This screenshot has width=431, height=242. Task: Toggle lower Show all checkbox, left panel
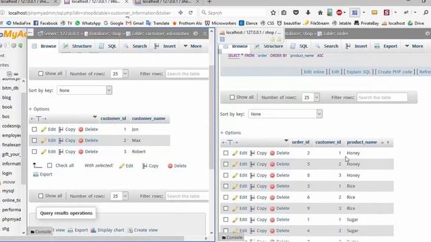pyautogui.click(x=40, y=196)
